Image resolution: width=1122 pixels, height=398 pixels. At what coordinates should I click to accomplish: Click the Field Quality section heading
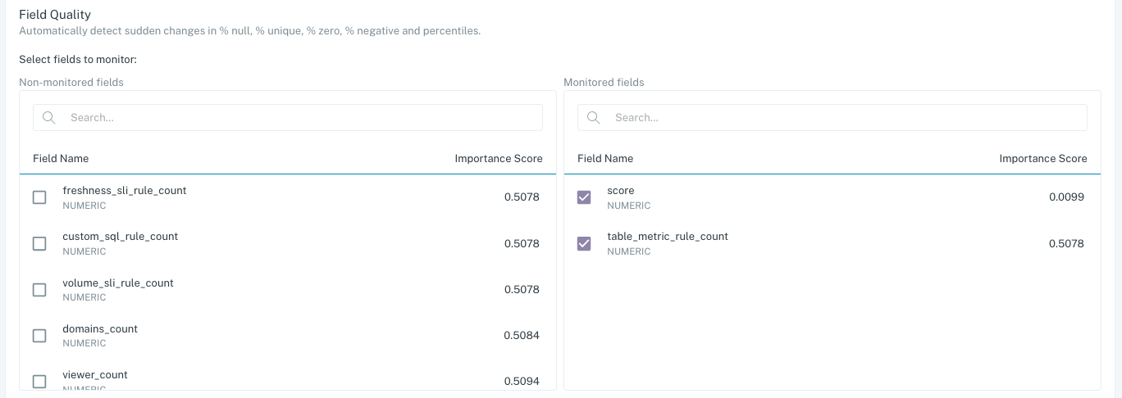55,15
